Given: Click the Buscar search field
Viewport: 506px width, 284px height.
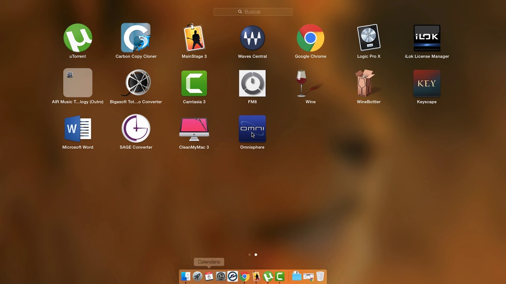Looking at the screenshot, I should (253, 11).
